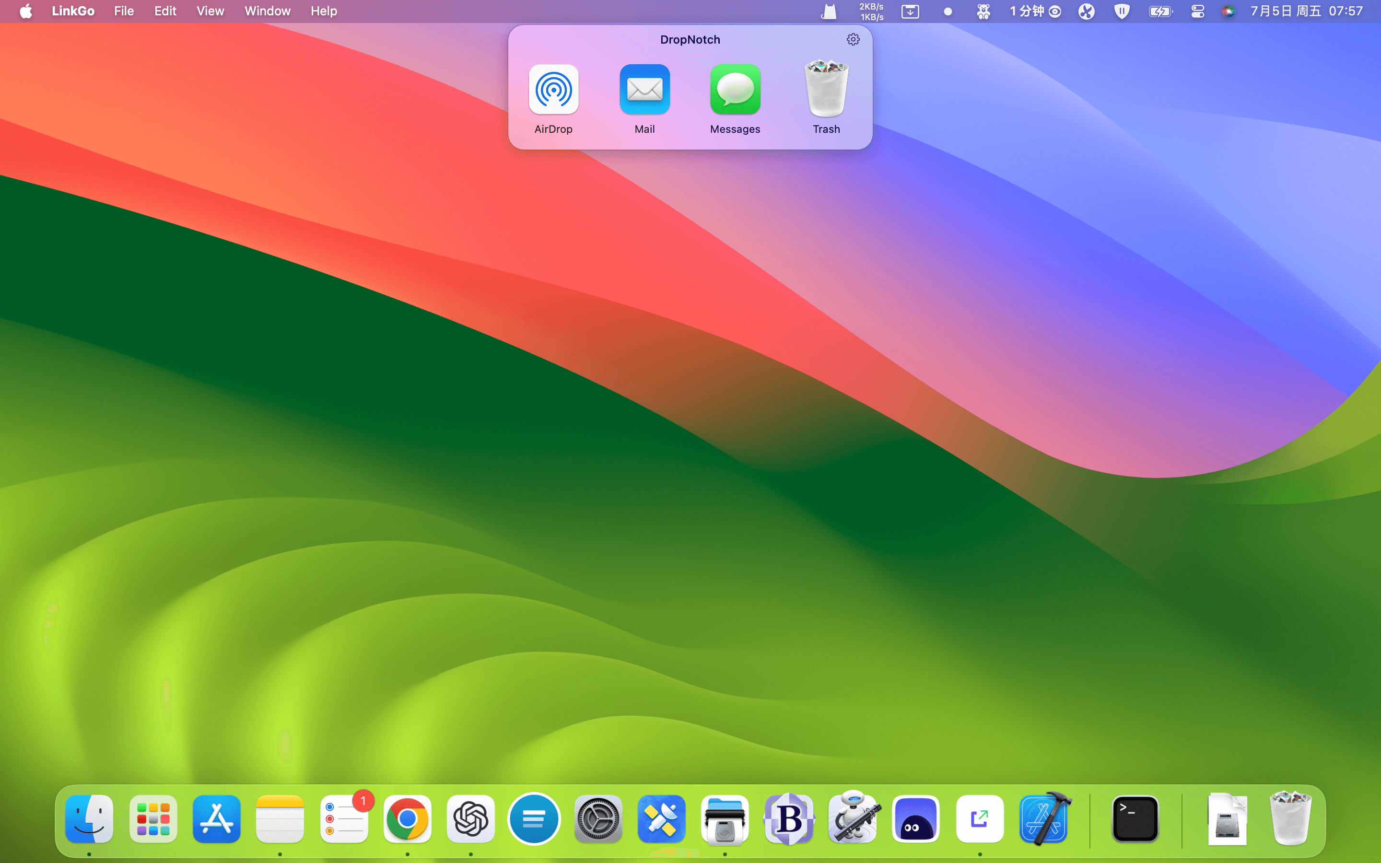Image resolution: width=1381 pixels, height=863 pixels.
Task: Launch Google Chrome from the Dock
Action: coord(407,818)
